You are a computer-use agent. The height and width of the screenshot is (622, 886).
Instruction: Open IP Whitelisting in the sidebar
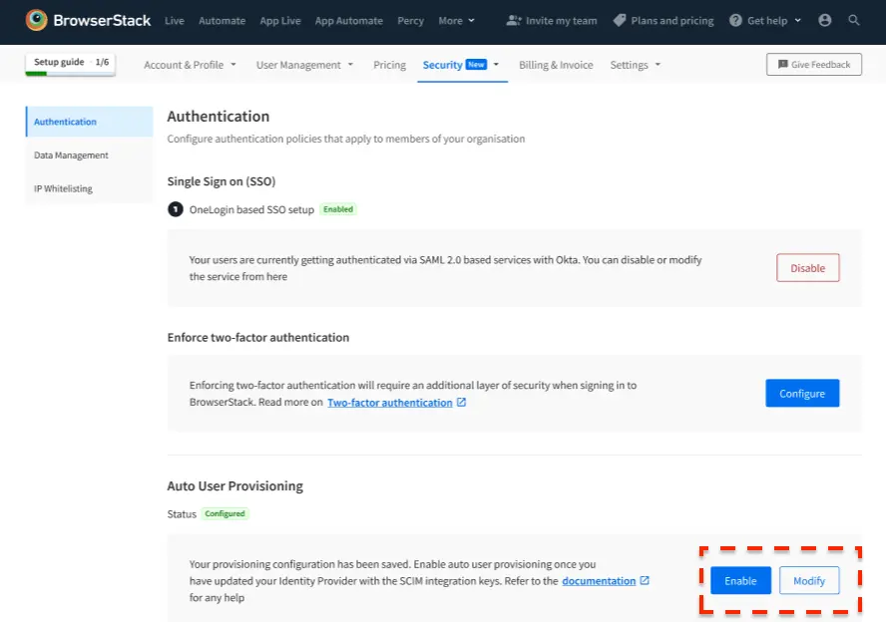click(x=64, y=188)
